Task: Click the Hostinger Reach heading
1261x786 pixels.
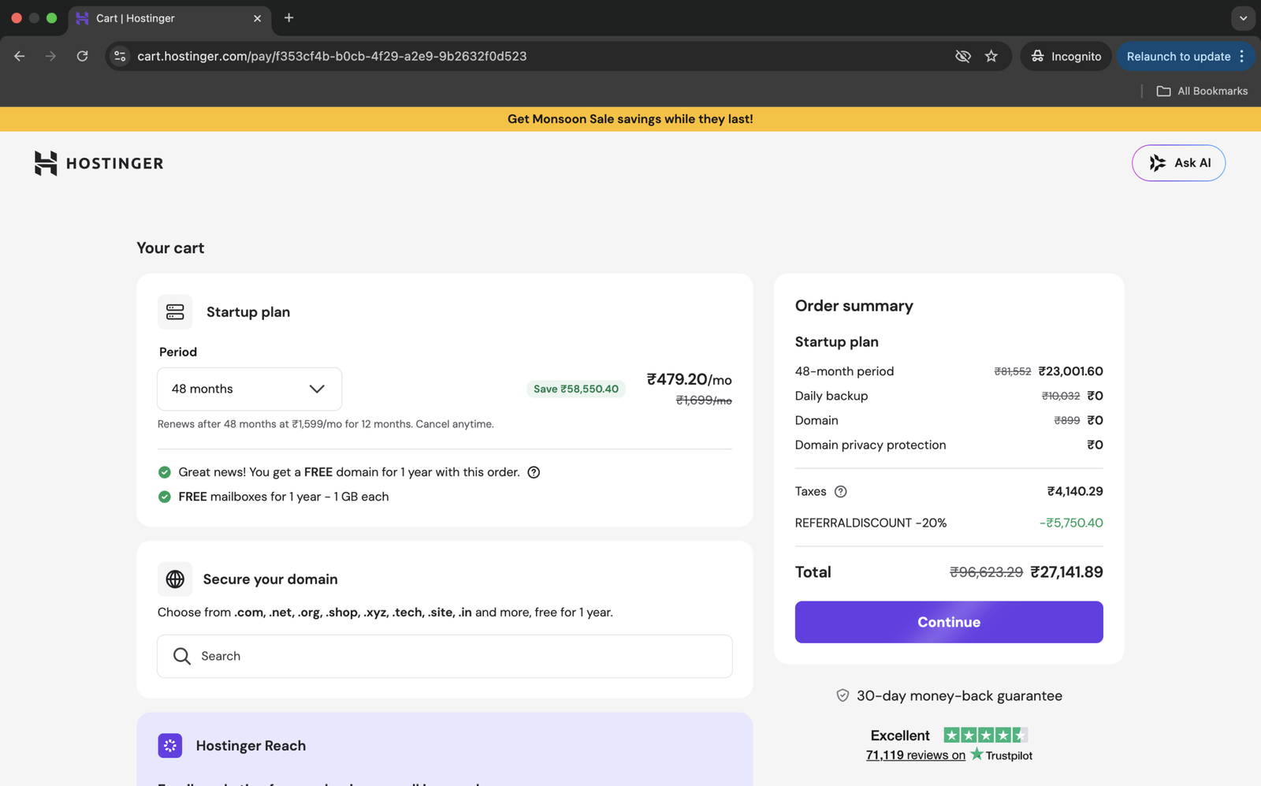Action: 251,746
